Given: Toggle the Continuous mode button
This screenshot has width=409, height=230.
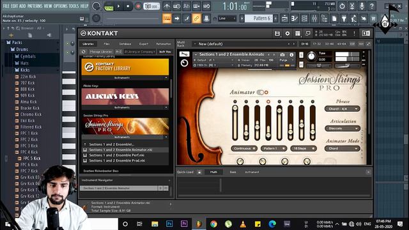Looking at the screenshot, I should 244,148.
